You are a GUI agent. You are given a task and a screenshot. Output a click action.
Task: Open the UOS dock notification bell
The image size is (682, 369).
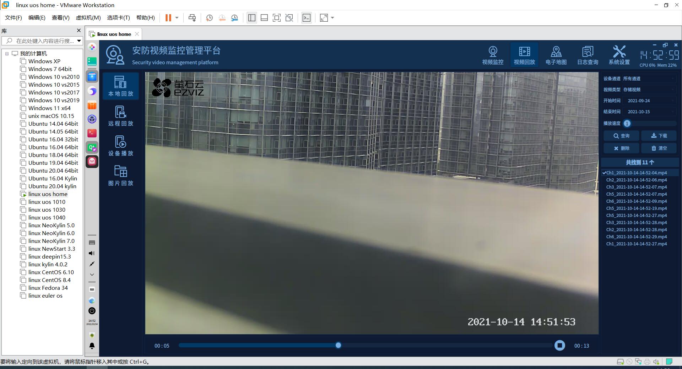click(92, 346)
